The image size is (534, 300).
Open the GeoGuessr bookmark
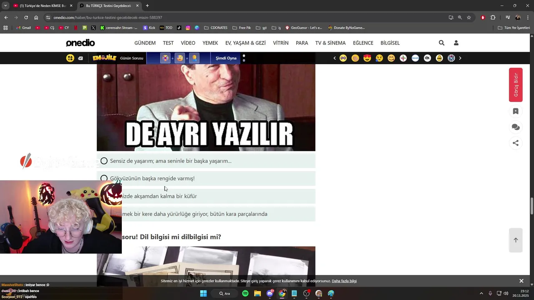point(304,28)
